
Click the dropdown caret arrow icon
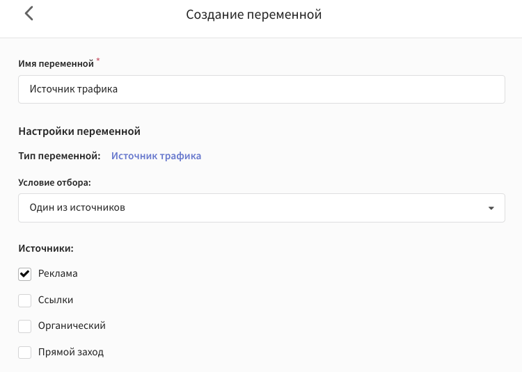491,208
